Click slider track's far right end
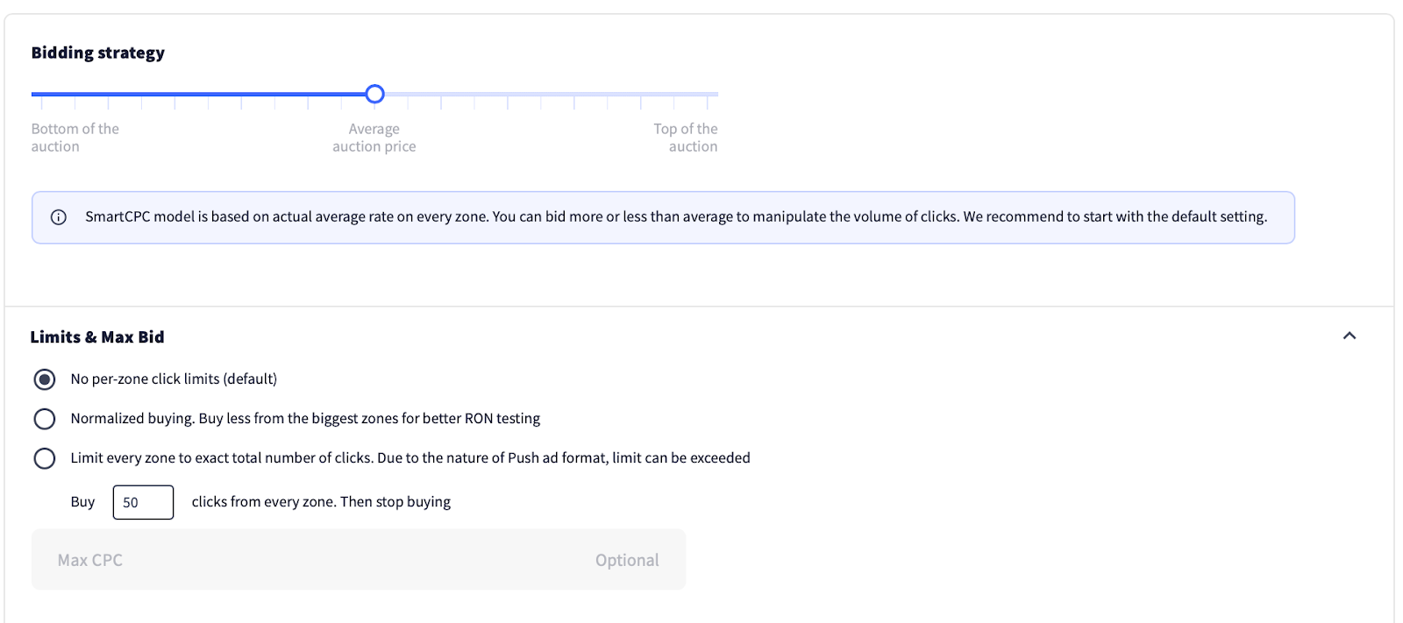 pyautogui.click(x=716, y=94)
